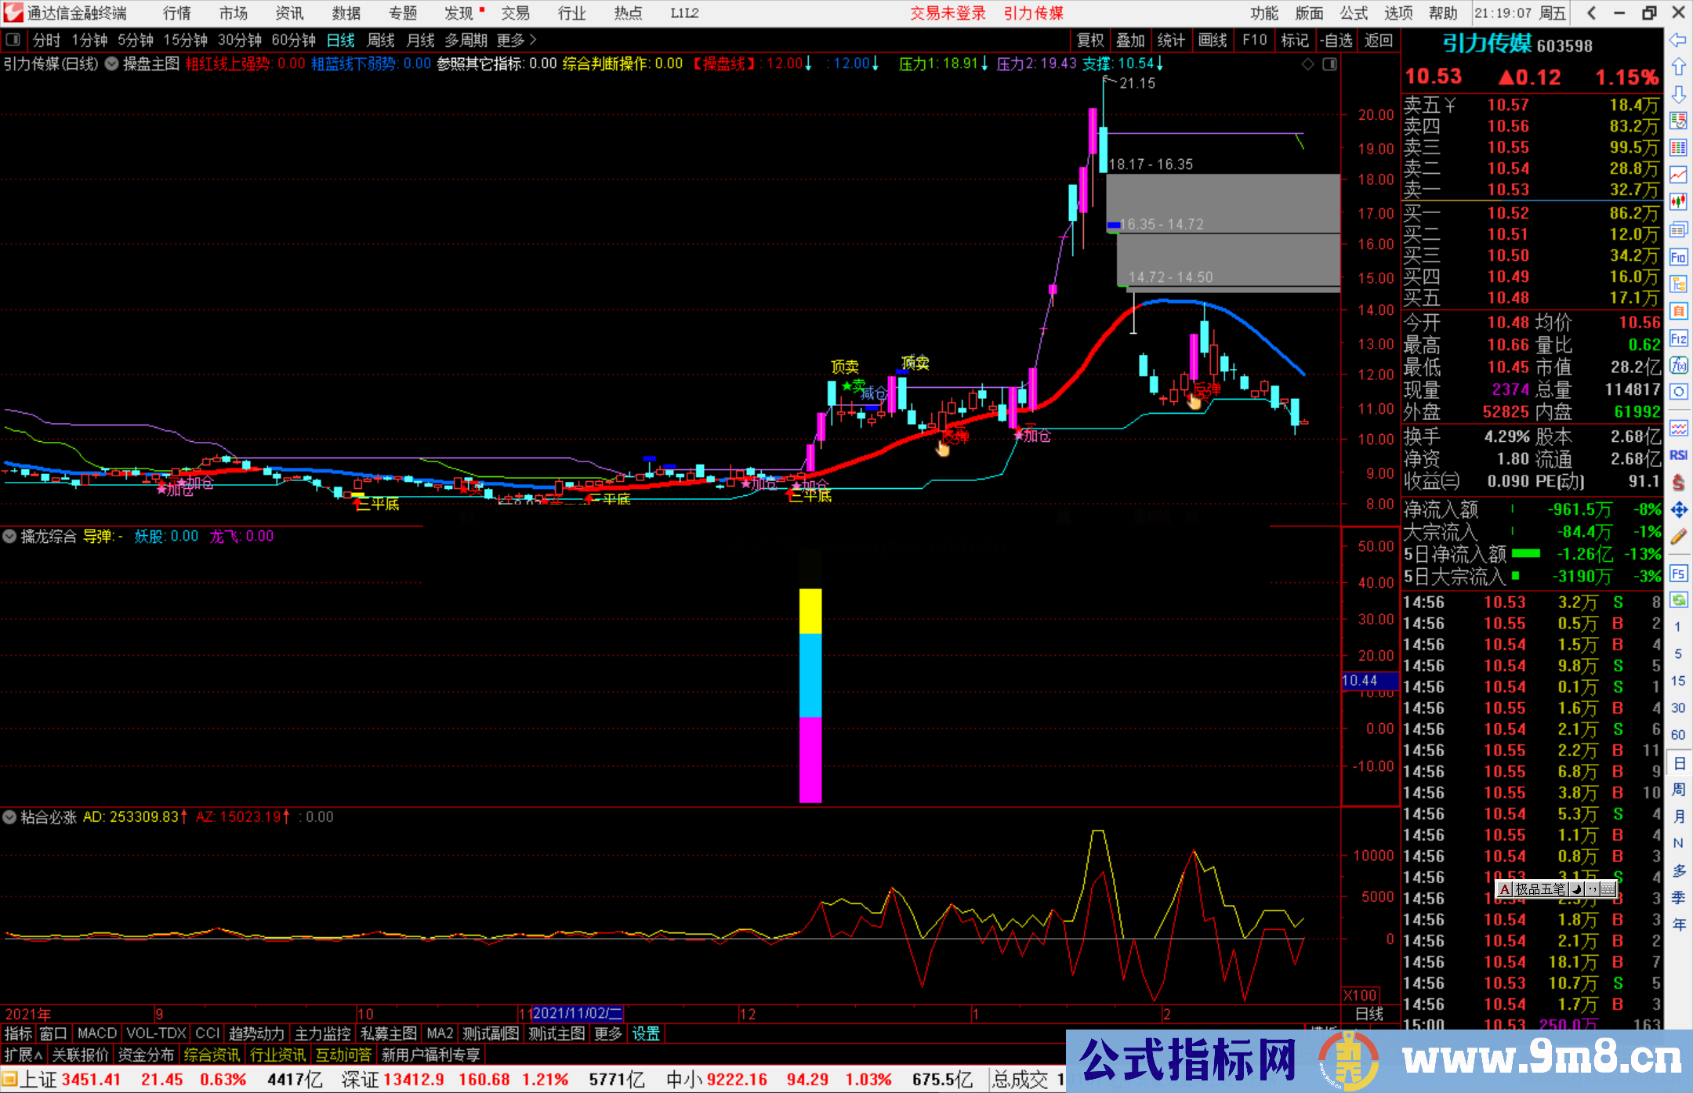
Task: Open the -自选 watchlist option
Action: (1336, 40)
